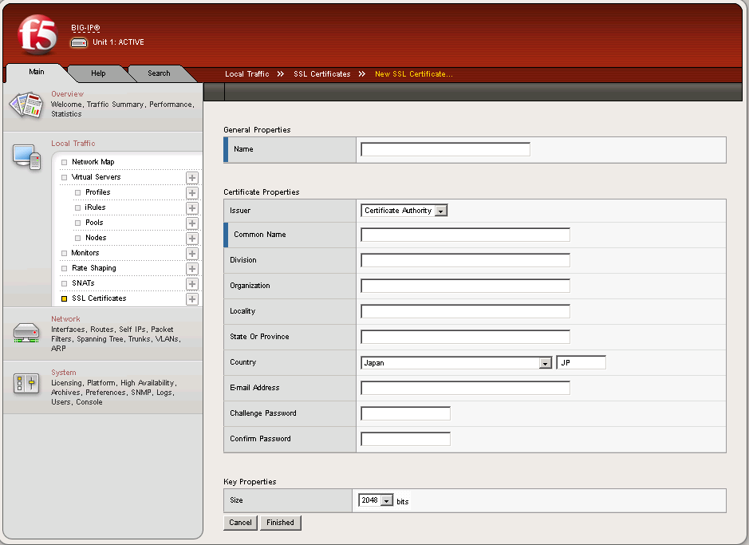The height and width of the screenshot is (545, 749).
Task: Add new SSL Certificate via plus icon
Action: point(192,299)
